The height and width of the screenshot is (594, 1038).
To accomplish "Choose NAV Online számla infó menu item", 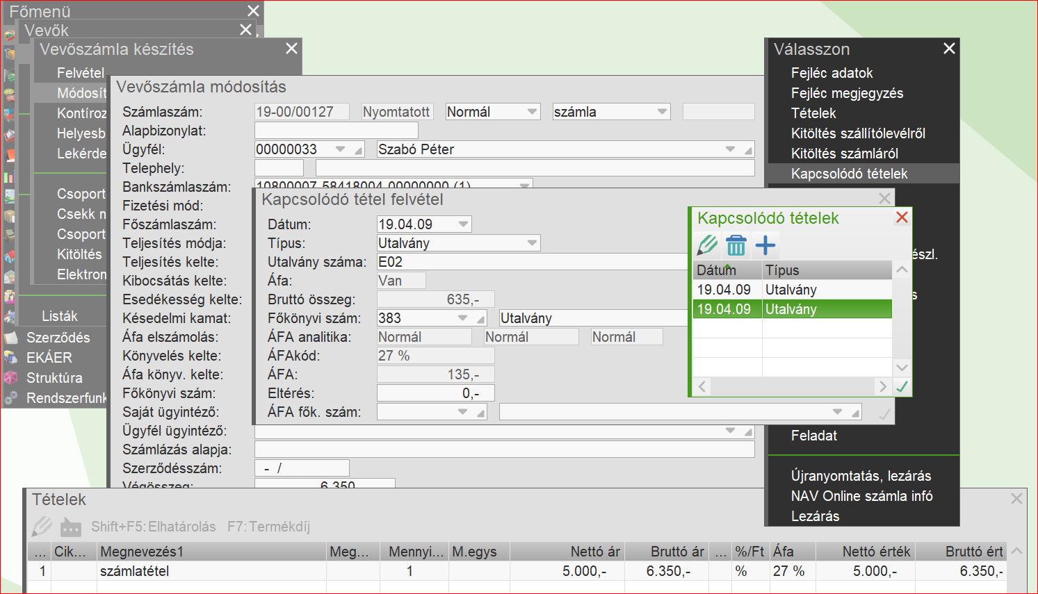I will (x=861, y=496).
